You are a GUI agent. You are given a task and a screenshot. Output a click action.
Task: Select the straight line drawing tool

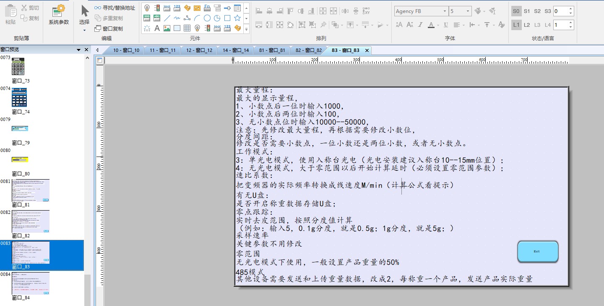[x=167, y=18]
